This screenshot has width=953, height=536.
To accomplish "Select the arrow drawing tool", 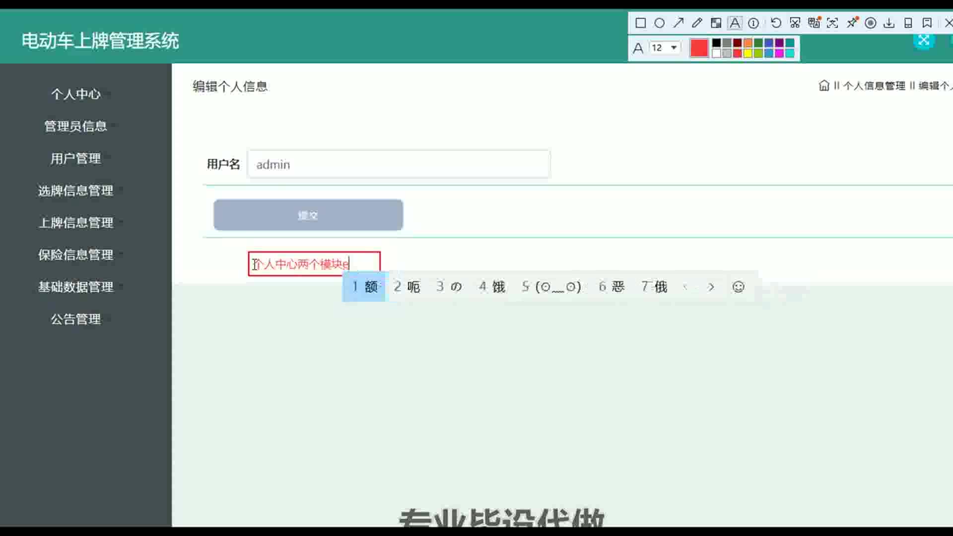I will 678,23.
